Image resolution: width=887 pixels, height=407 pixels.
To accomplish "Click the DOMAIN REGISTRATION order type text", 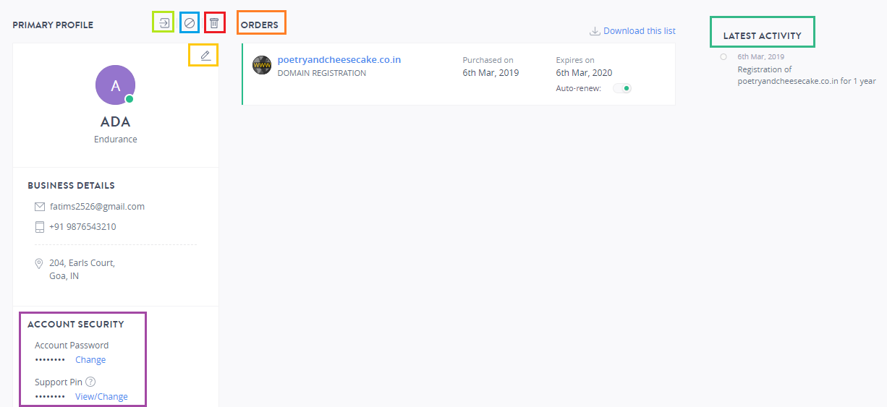I will [x=322, y=73].
